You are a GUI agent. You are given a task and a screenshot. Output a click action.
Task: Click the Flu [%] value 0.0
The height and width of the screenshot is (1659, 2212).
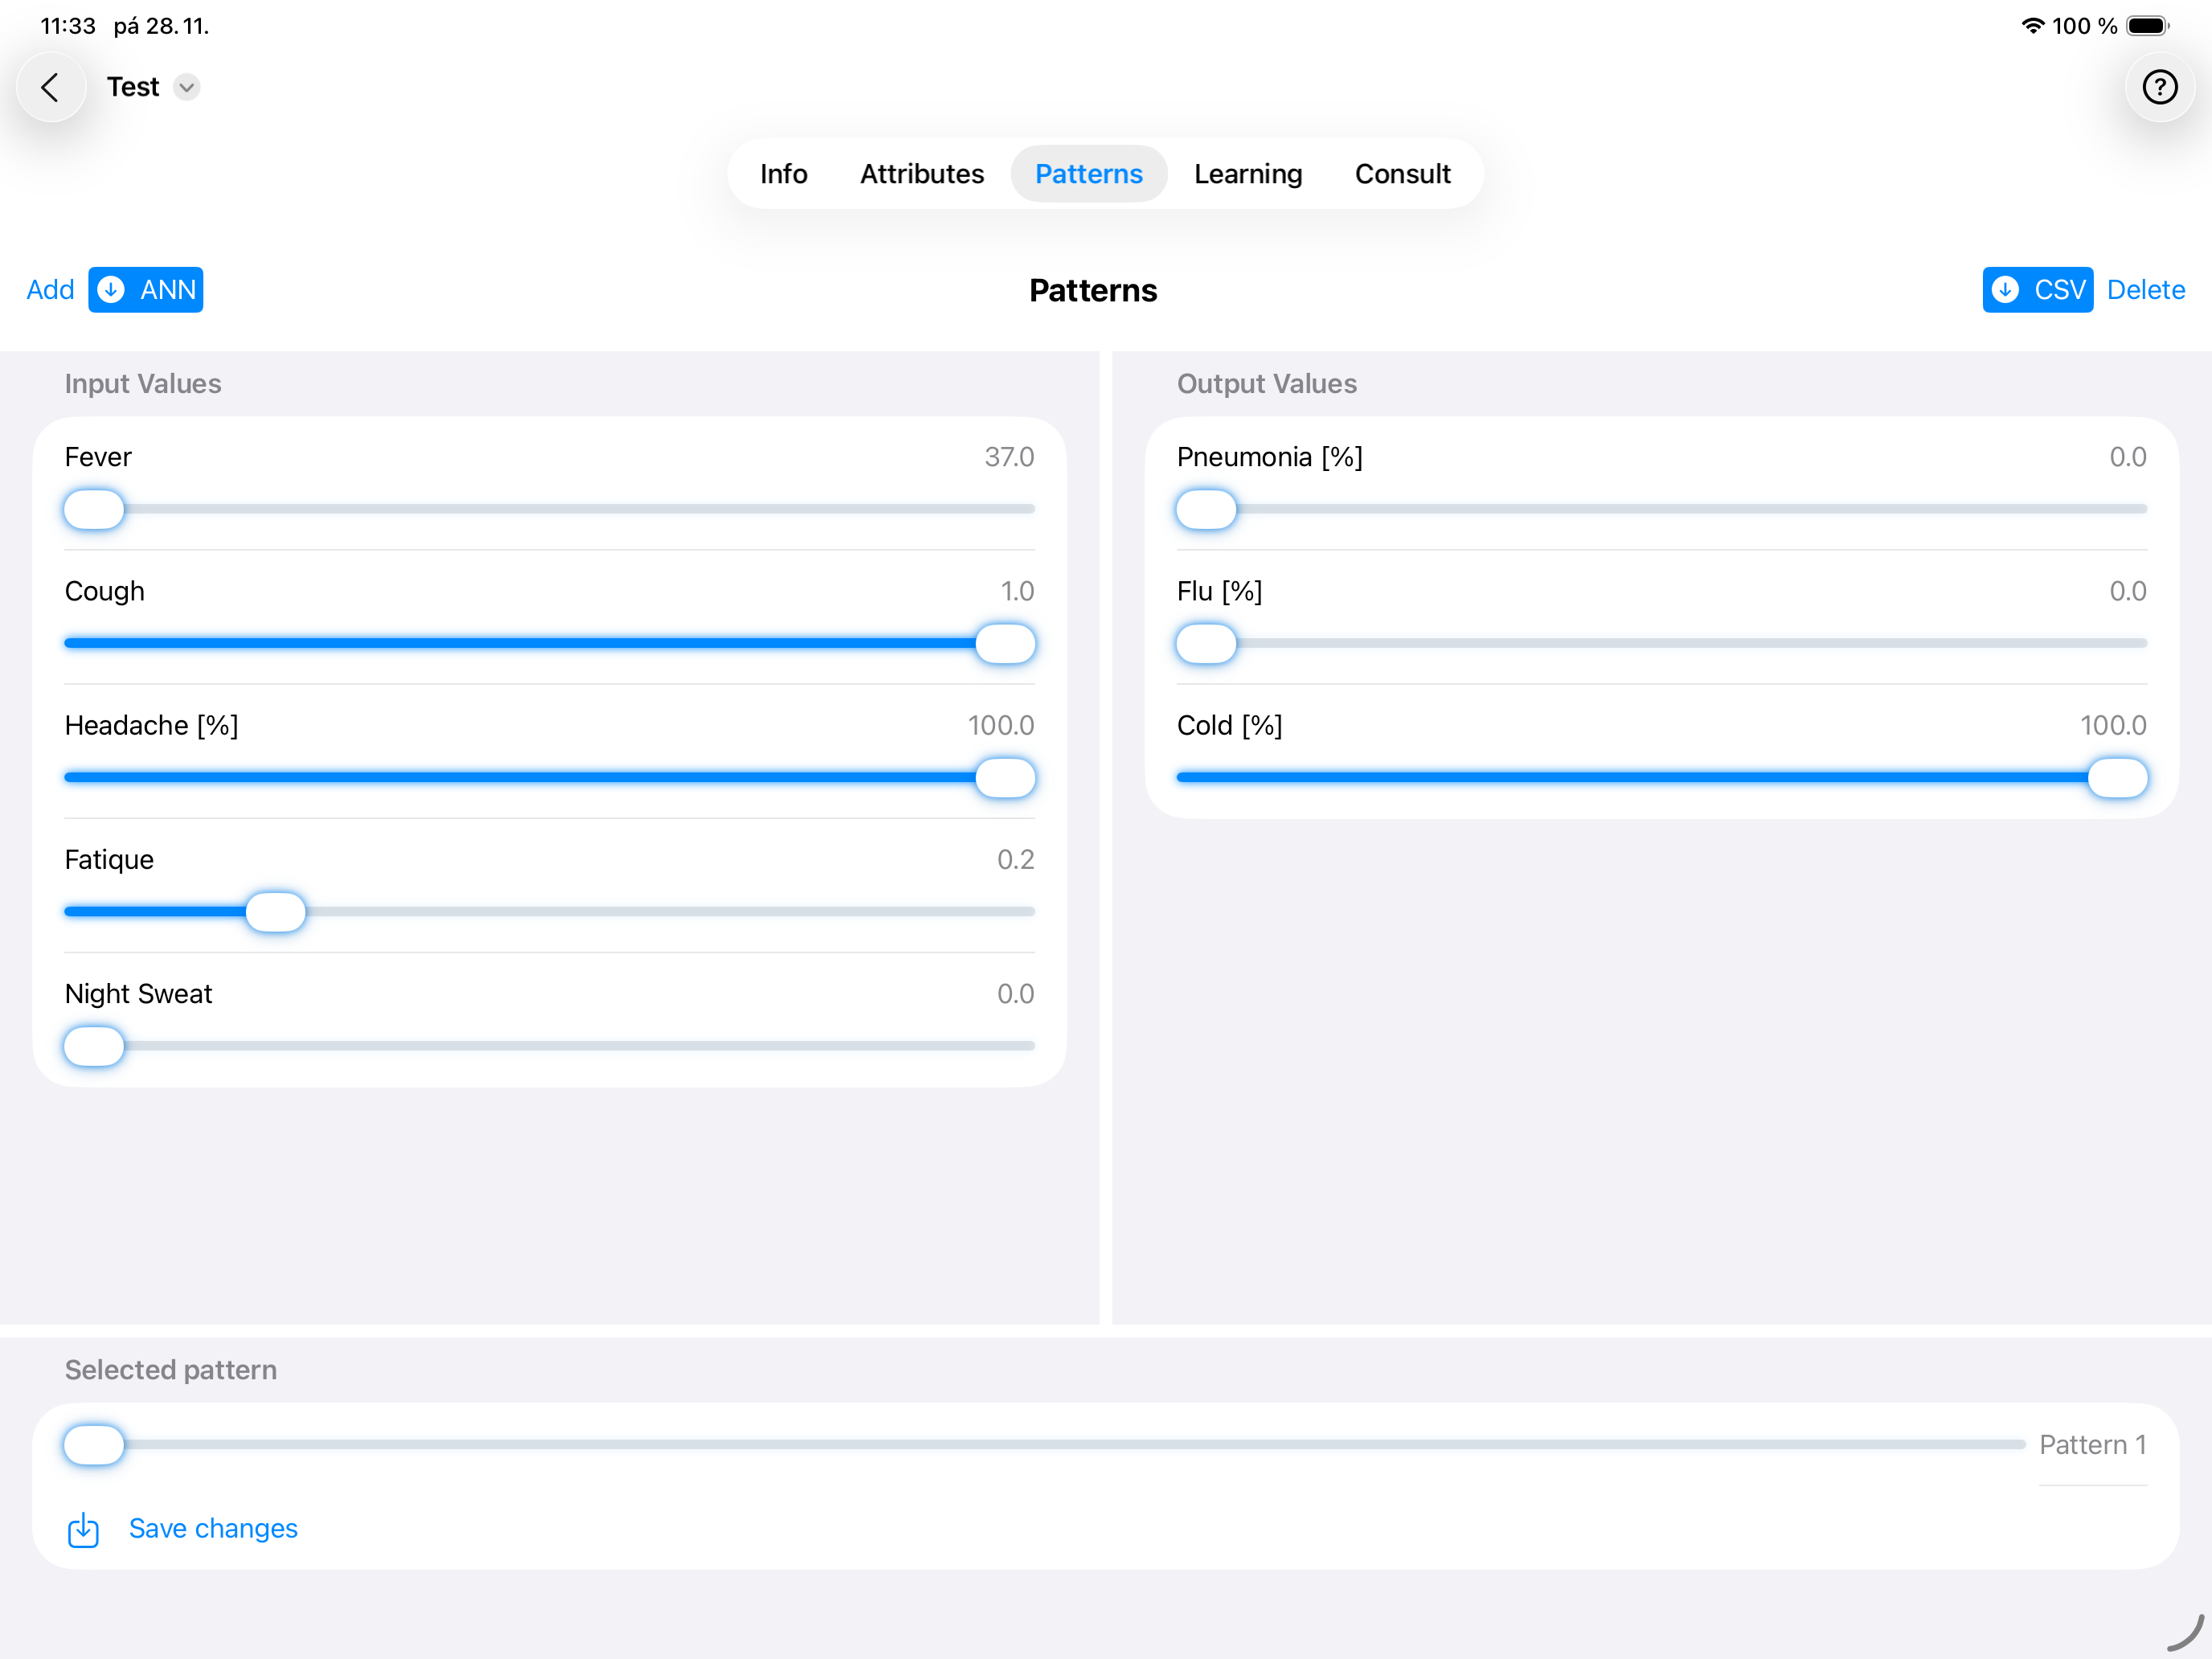[x=2127, y=591]
